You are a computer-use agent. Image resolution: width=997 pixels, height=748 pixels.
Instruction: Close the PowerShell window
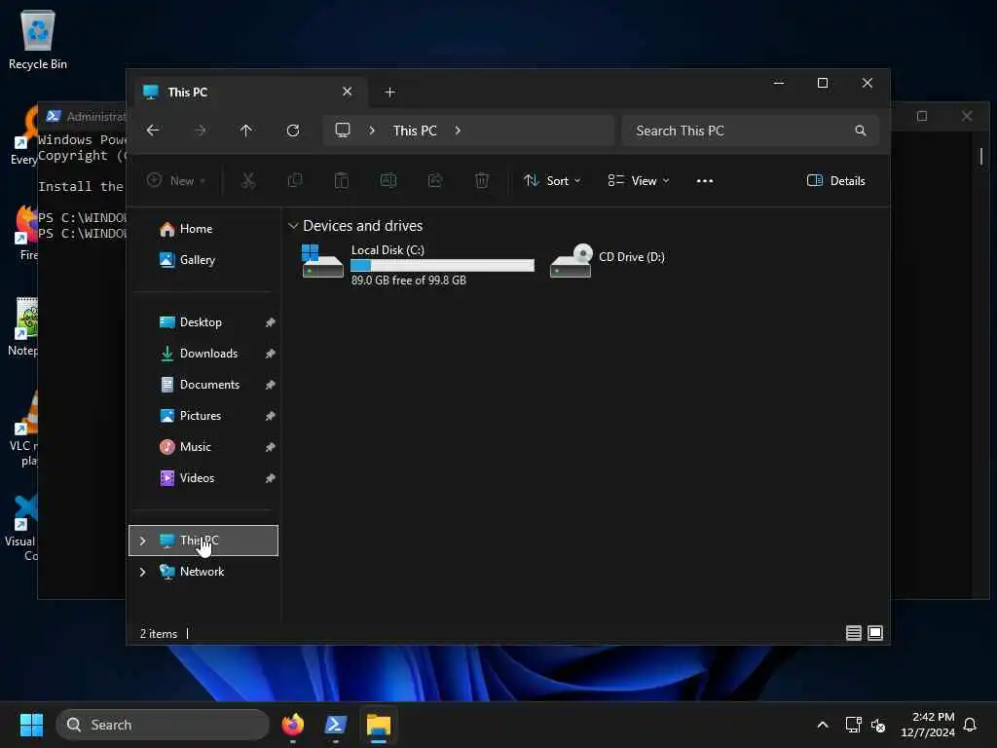(967, 116)
